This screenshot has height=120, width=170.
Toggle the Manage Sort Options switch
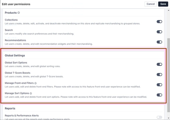coord(159,95)
